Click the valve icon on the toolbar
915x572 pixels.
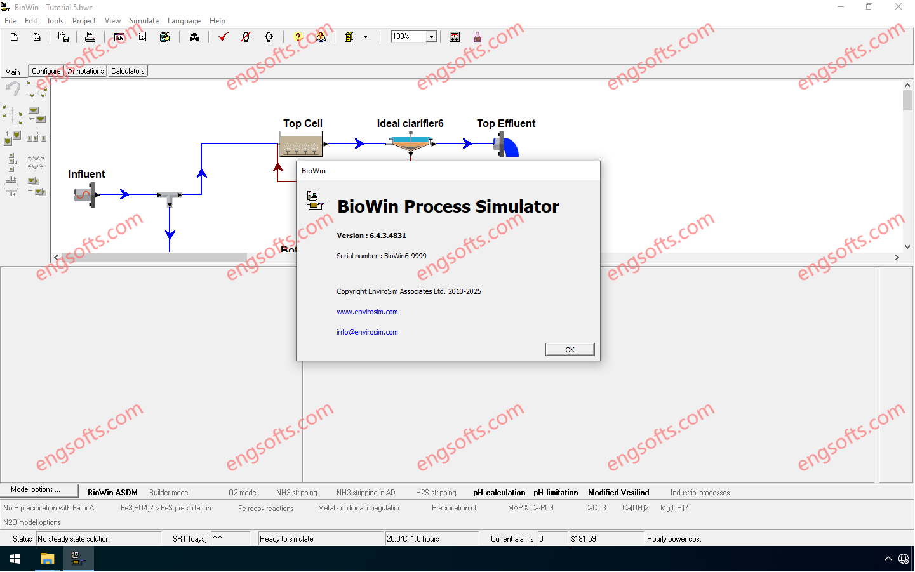[x=194, y=37]
